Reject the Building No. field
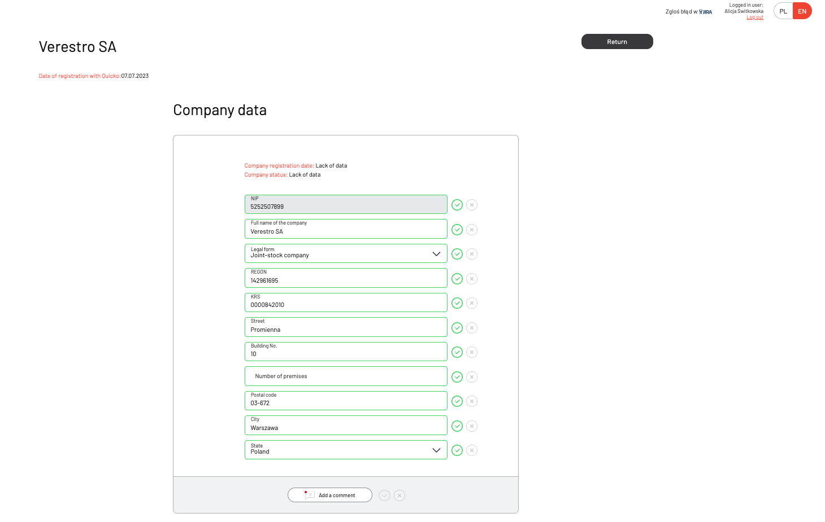Image resolution: width=825 pixels, height=522 pixels. [x=472, y=352]
